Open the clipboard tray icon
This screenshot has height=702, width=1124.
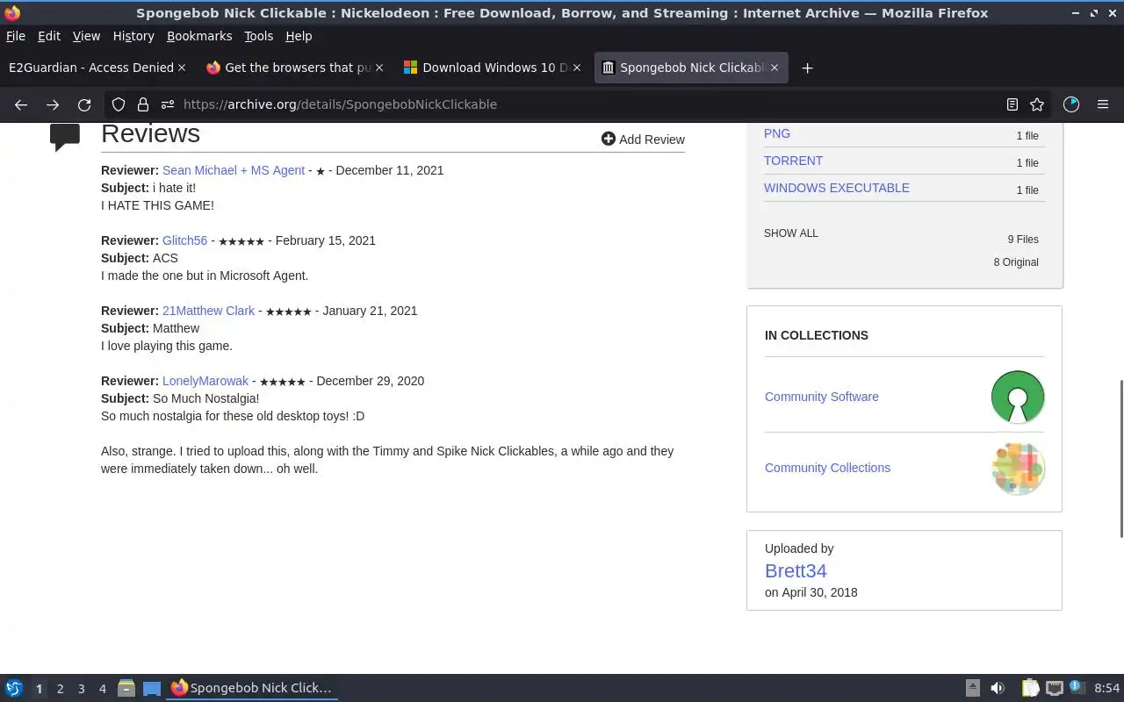pos(1030,688)
